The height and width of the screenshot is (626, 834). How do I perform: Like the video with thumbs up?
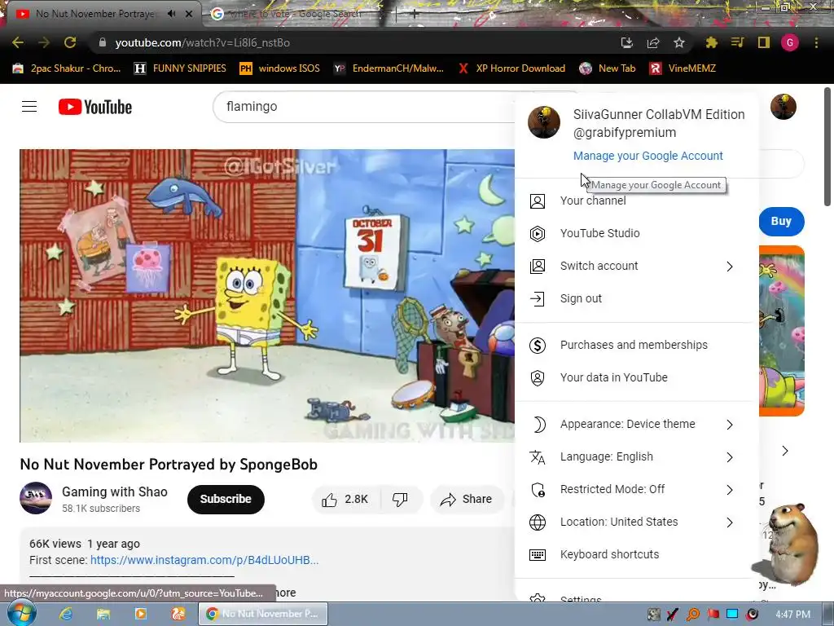345,500
